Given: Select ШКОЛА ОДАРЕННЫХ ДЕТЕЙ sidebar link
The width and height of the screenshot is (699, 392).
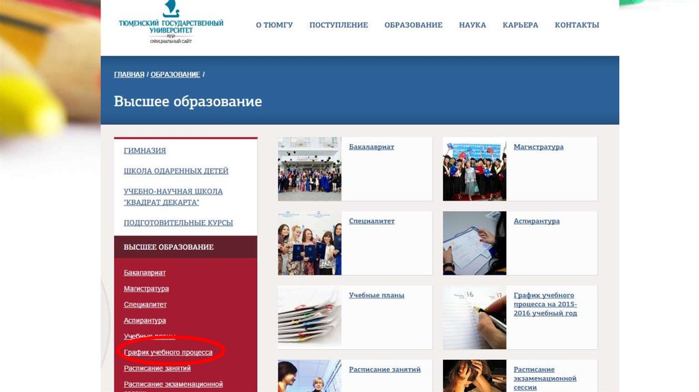Looking at the screenshot, I should click(176, 171).
